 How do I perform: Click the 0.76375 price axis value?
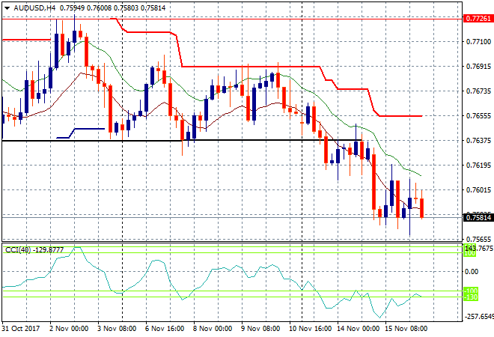(x=478, y=141)
